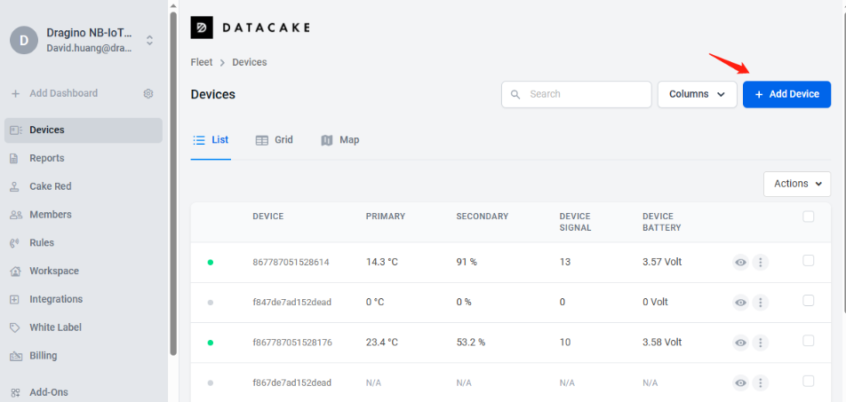Click the Rules sidebar icon

[x=14, y=243]
